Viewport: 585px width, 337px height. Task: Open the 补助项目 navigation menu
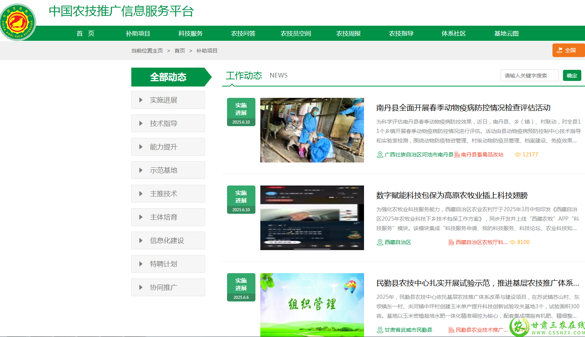point(138,34)
